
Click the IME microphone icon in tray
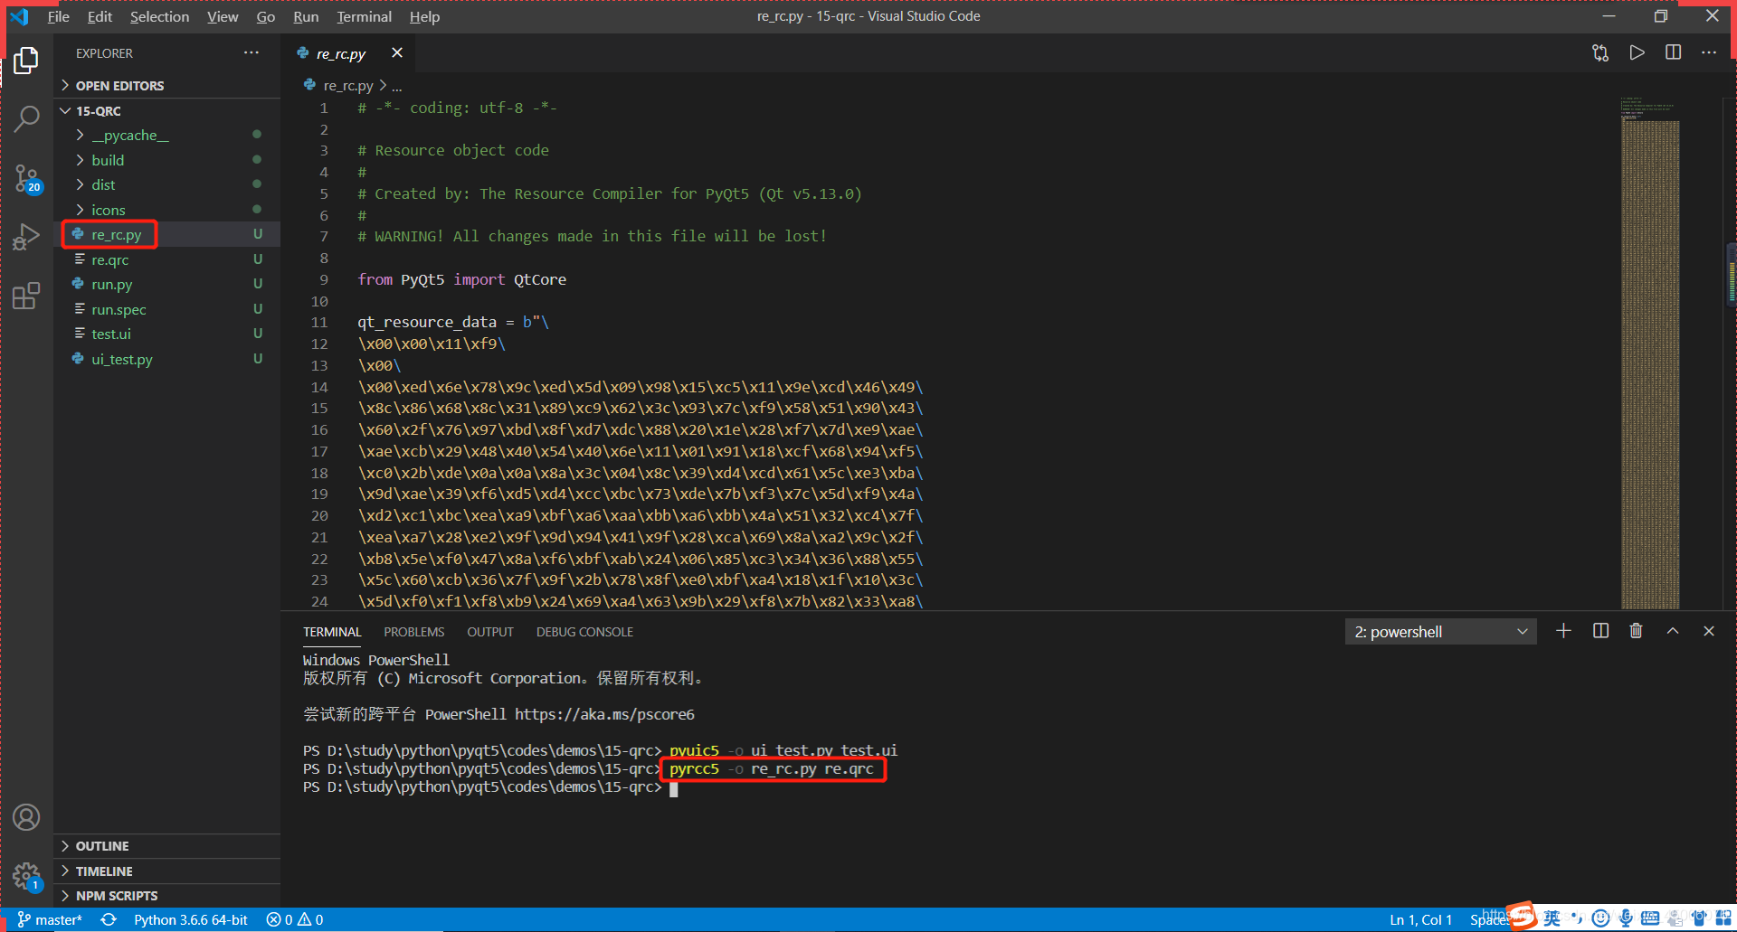click(1626, 918)
